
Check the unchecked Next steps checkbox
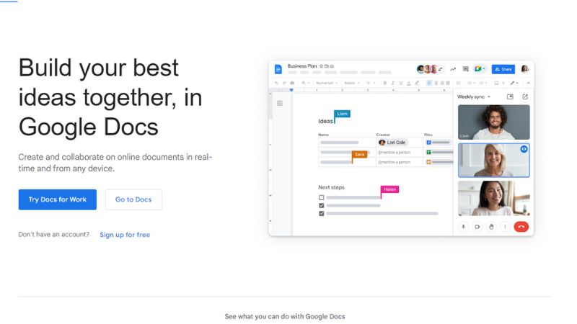coord(321,197)
